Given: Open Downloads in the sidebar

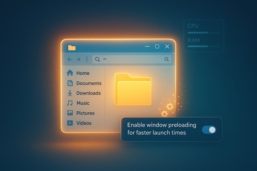Looking at the screenshot, I should pyautogui.click(x=84, y=93).
